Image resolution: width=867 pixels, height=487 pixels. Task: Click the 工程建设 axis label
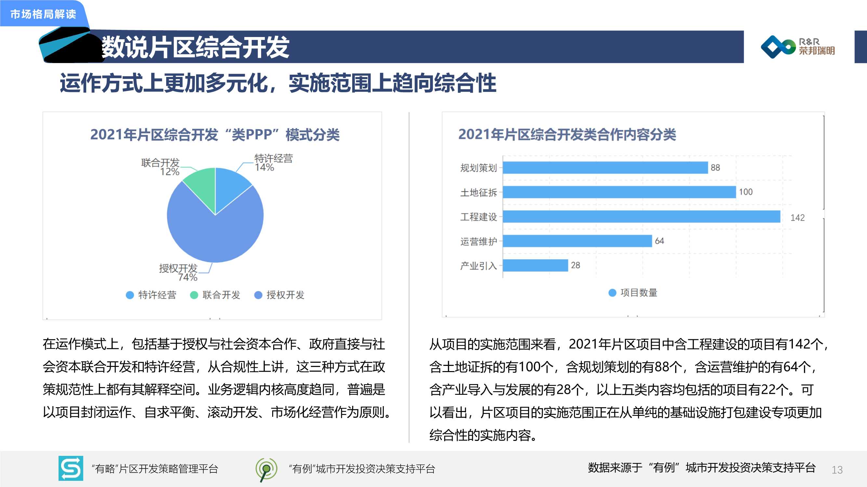(478, 217)
